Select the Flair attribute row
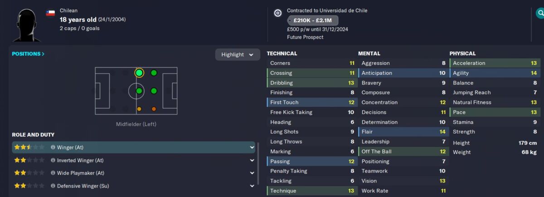This screenshot has height=197, width=544. (x=403, y=132)
